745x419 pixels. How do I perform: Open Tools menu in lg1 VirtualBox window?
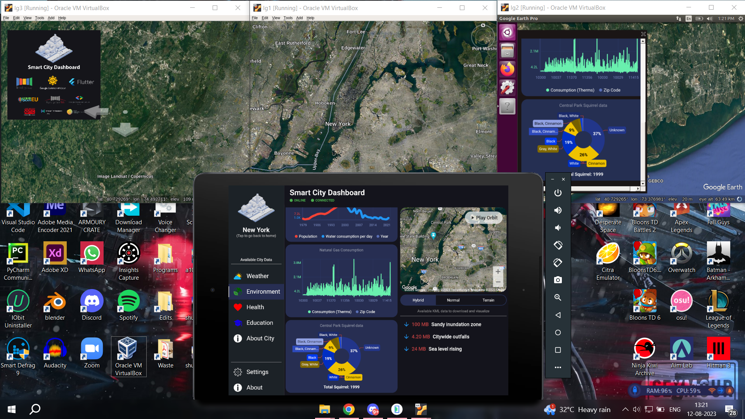tap(288, 18)
